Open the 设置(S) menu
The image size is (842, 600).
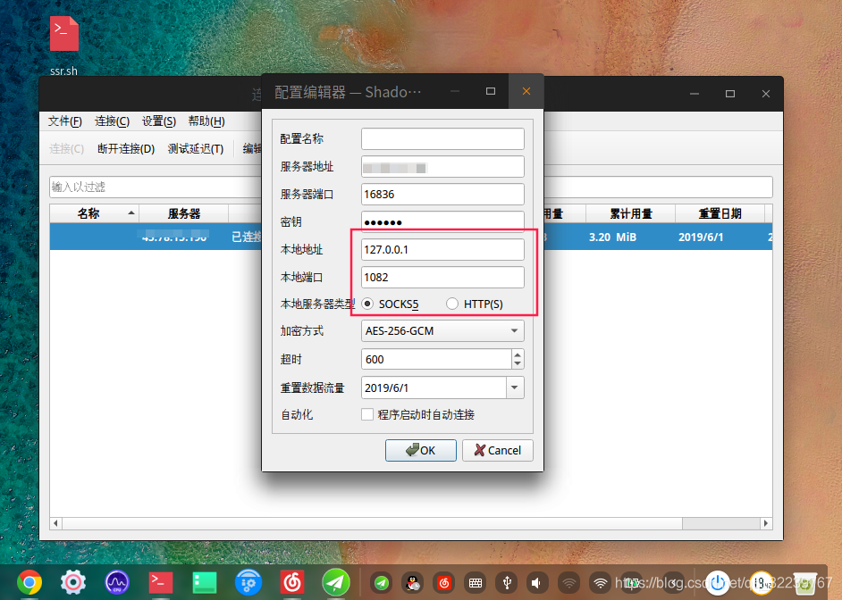157,121
